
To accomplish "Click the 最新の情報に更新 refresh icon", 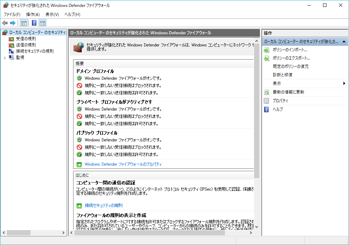I will click(x=267, y=92).
